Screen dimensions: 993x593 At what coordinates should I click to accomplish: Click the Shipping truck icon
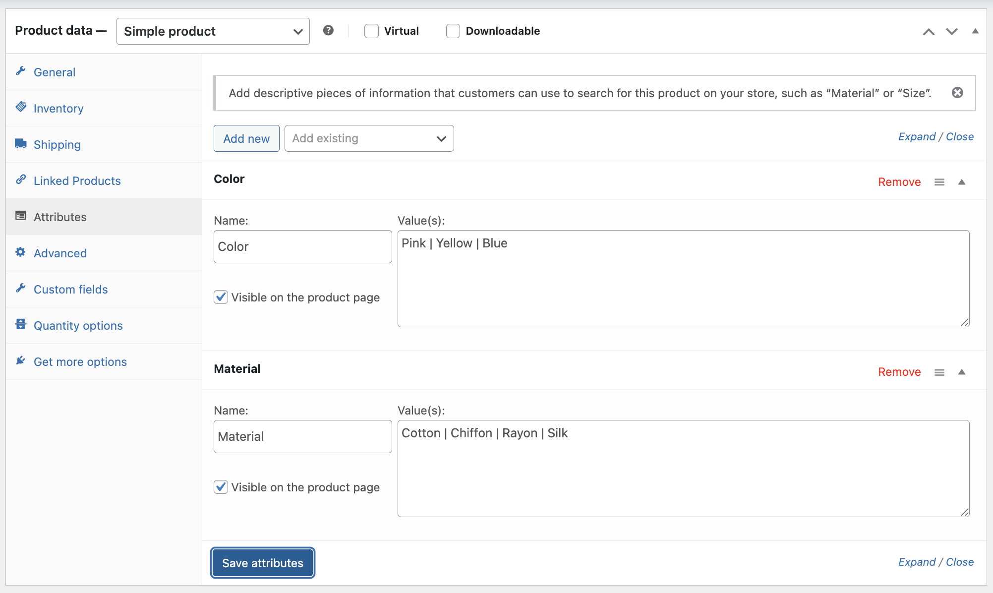click(21, 144)
